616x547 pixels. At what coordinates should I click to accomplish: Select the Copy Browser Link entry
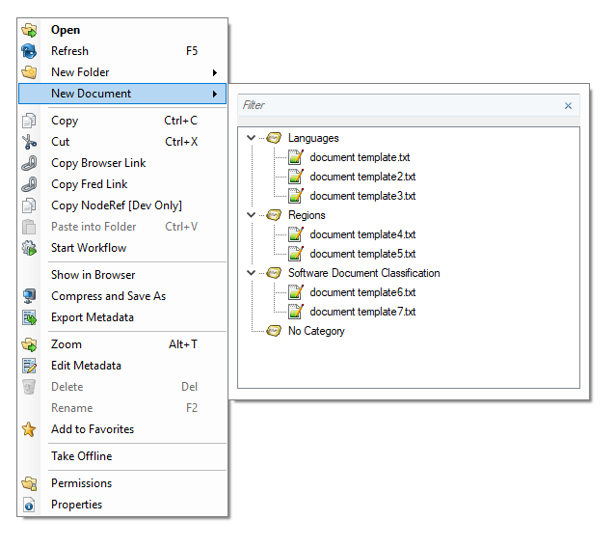[122, 163]
